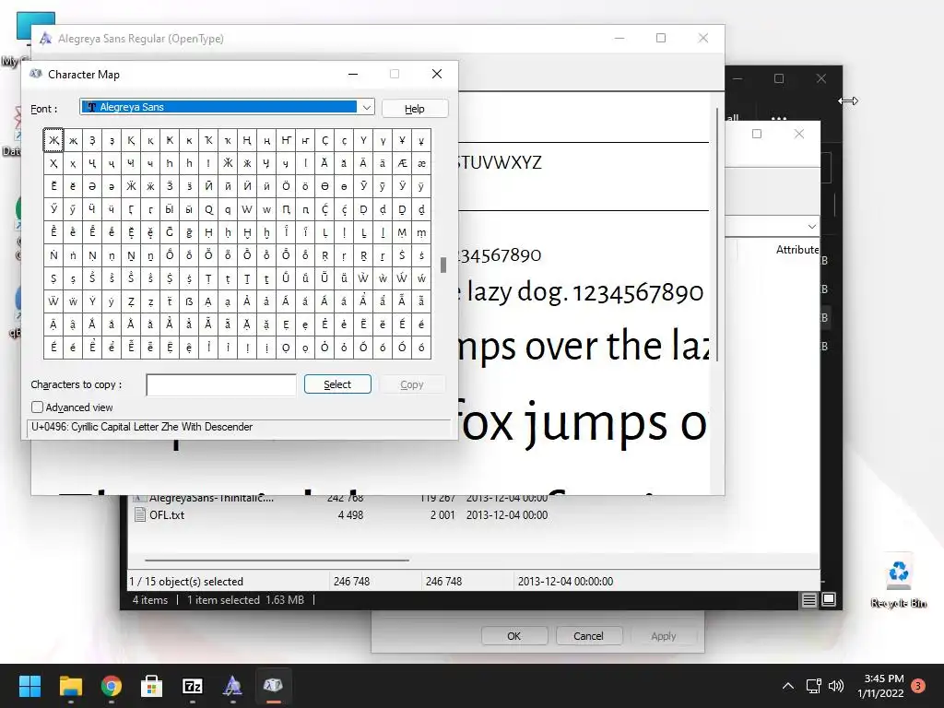Click the font viewer vertical scrollbar
The height and width of the screenshot is (708, 944).
[x=717, y=235]
